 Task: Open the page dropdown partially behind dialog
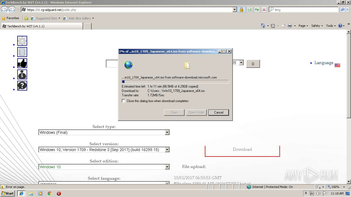click(x=241, y=63)
